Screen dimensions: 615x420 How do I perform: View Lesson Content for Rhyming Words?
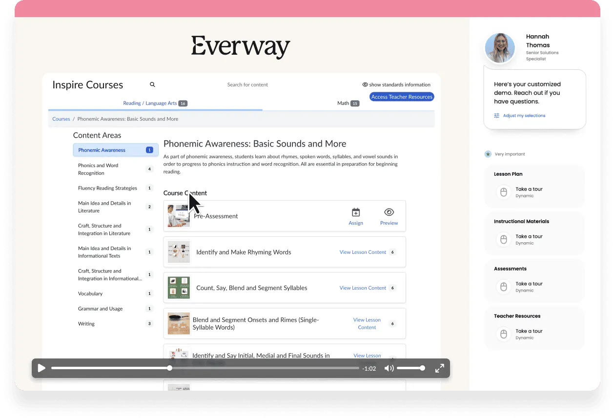363,252
